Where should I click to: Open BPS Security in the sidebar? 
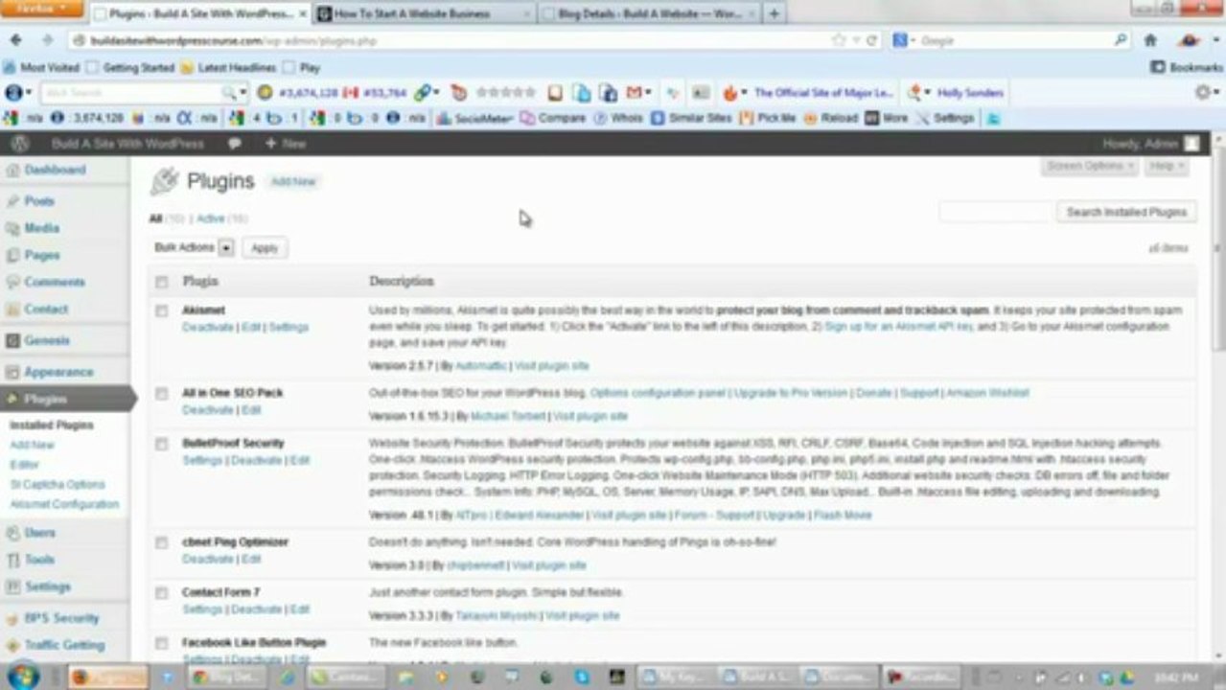click(x=61, y=618)
